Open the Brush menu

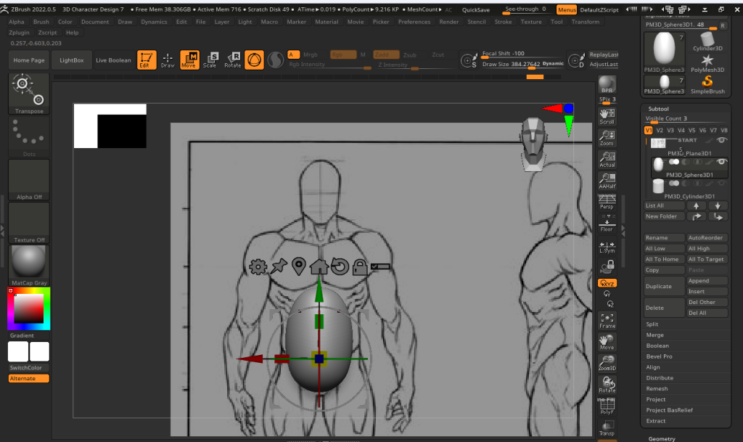[41, 22]
